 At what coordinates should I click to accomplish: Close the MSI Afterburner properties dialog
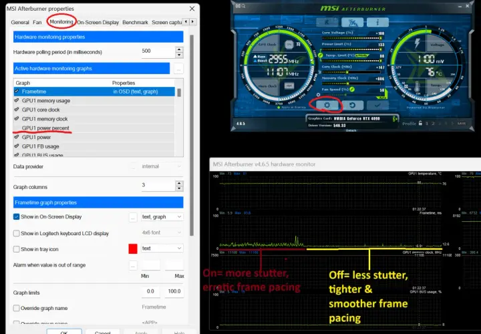point(192,9)
